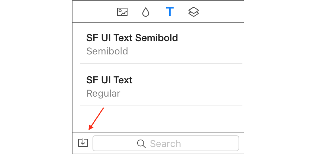Select the blue Text Styles T icon
This screenshot has width=316, height=154.
[170, 11]
